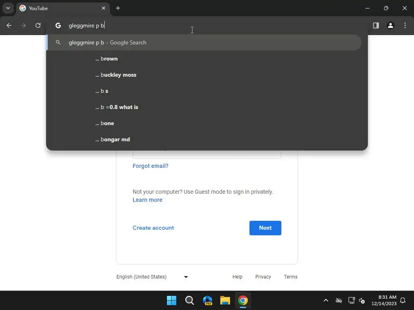This screenshot has height=310, width=414.
Task: Click the magnifier icon in the first suggestion
Action: click(x=58, y=42)
